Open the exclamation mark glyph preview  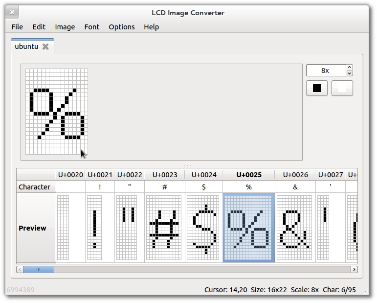(94, 228)
